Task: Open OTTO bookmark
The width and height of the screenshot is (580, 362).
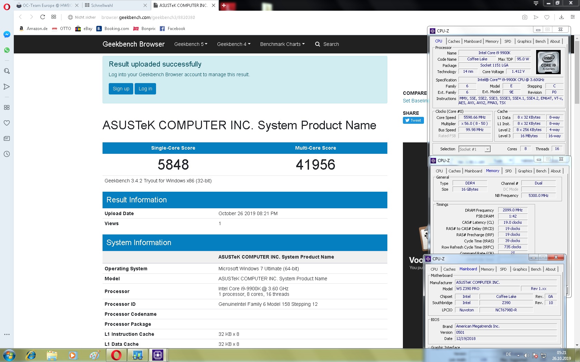Action: click(61, 29)
